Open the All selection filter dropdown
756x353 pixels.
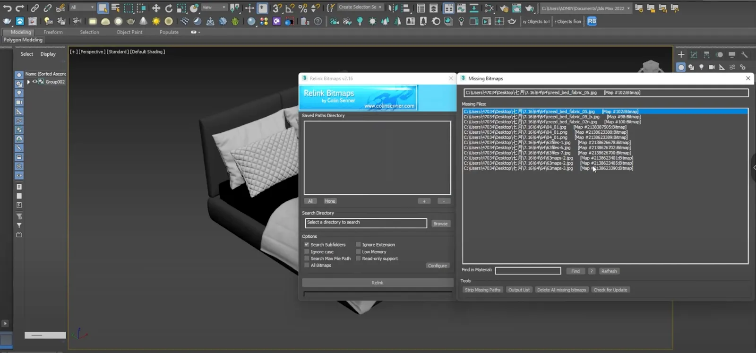click(83, 7)
